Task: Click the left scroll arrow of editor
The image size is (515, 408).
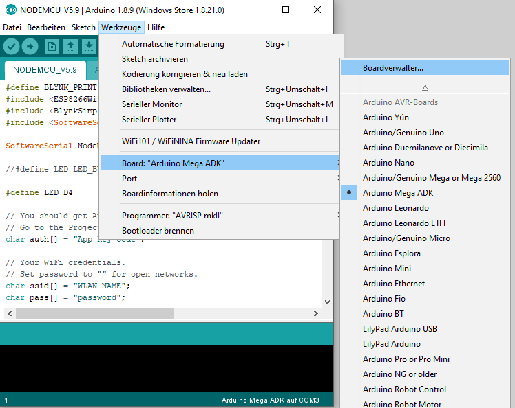Action: [10, 314]
